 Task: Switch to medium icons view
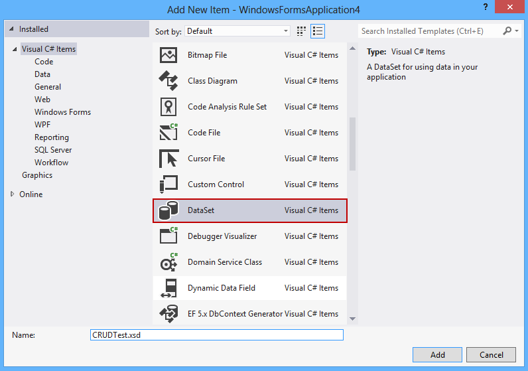(x=302, y=31)
